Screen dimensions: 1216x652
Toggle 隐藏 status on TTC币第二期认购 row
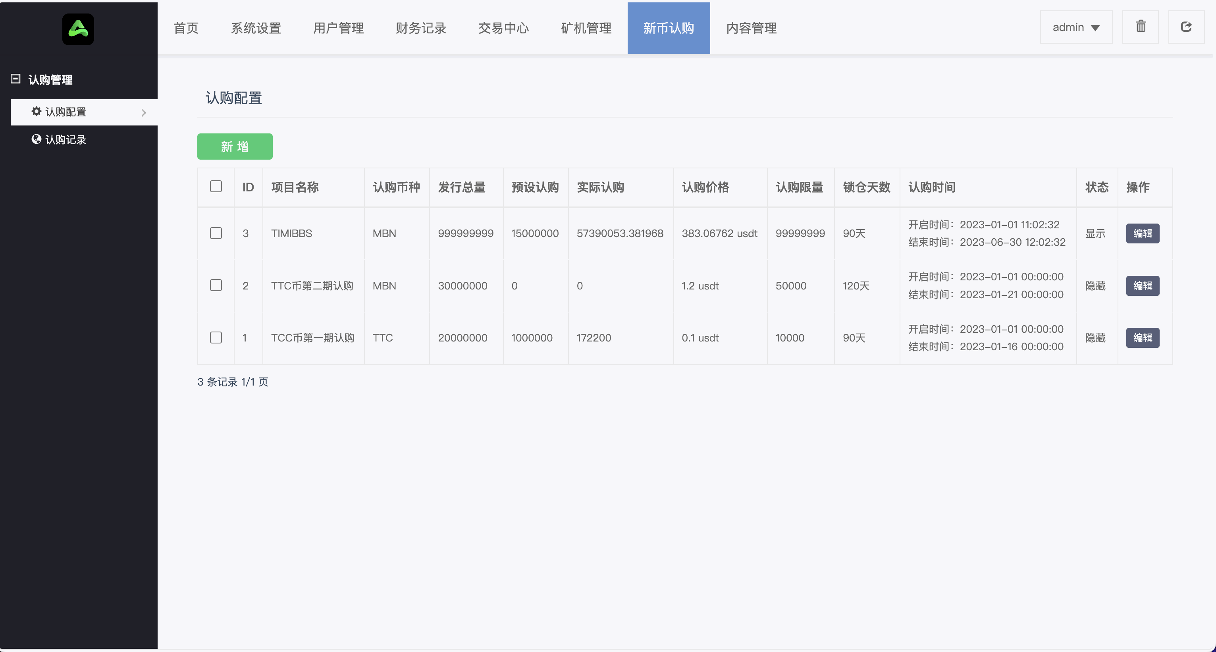click(x=1096, y=285)
